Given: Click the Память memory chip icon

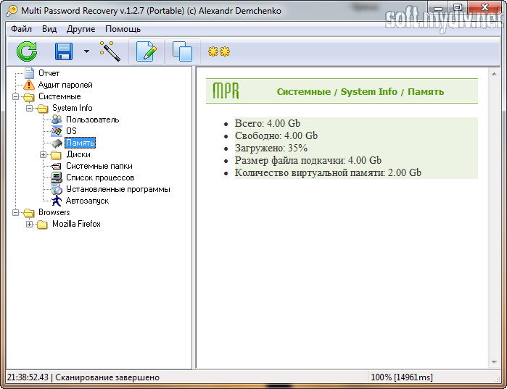Looking at the screenshot, I should coord(57,143).
